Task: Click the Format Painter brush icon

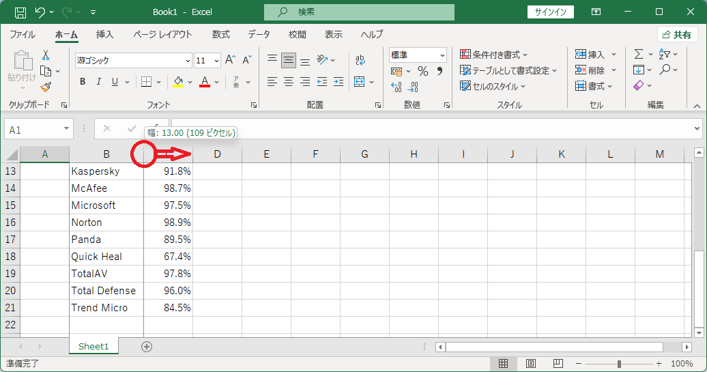Action: point(46,87)
